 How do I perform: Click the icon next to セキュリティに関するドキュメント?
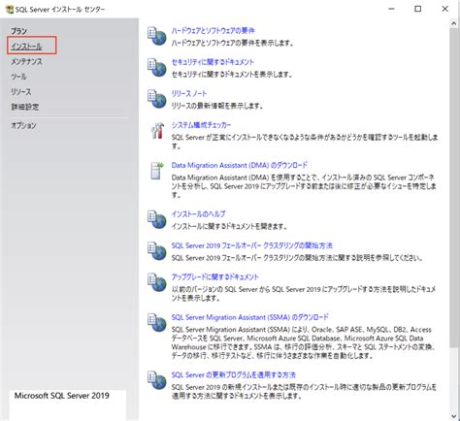point(157,67)
